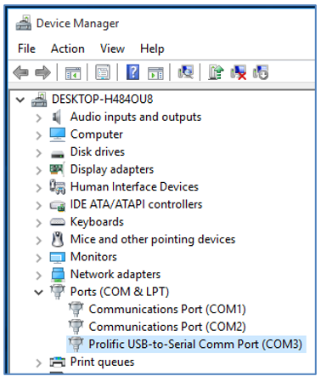Select the Keyboards category item
The width and height of the screenshot is (321, 382).
(x=97, y=222)
